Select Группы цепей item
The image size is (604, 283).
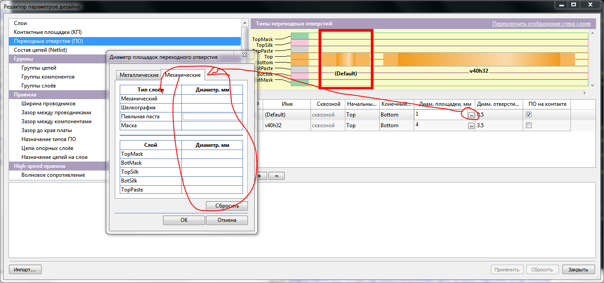39,68
